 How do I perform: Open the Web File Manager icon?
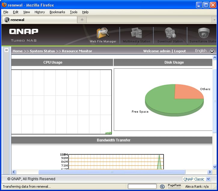(103, 33)
